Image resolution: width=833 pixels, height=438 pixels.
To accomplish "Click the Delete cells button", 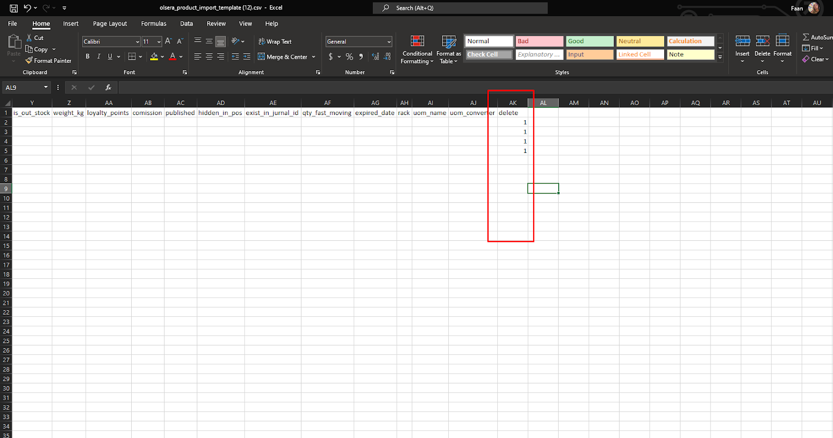I will pyautogui.click(x=762, y=48).
